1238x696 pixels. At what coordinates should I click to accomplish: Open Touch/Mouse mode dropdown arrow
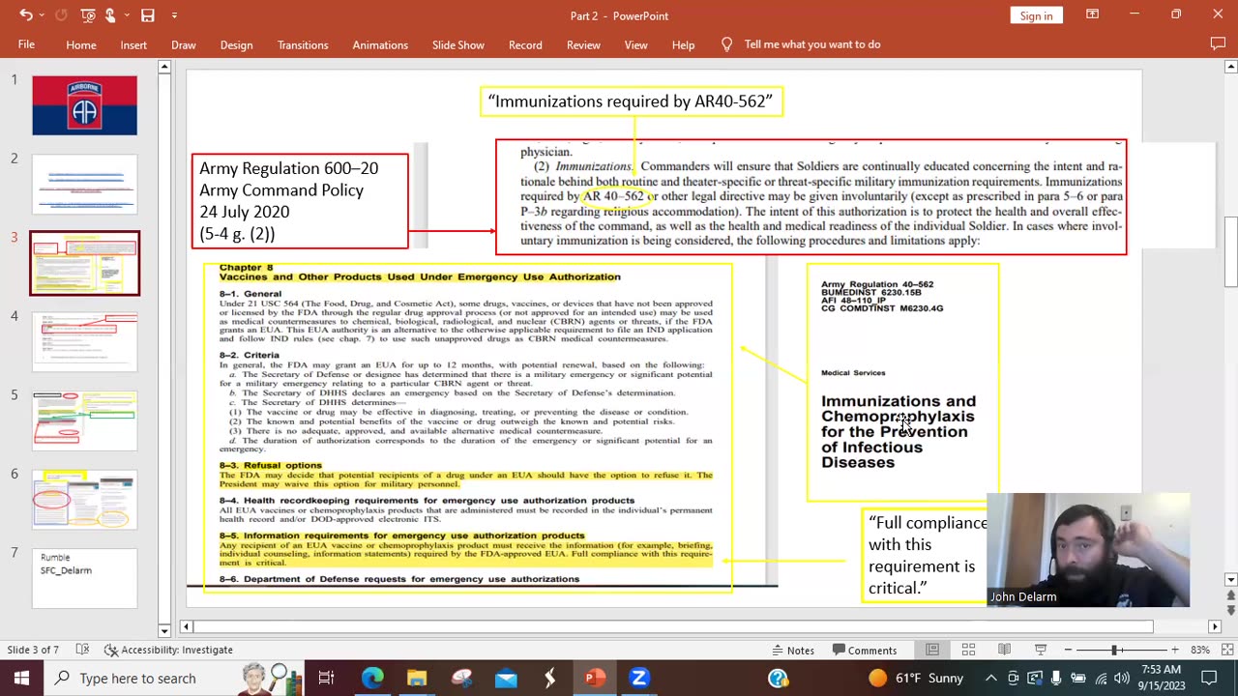[126, 15]
